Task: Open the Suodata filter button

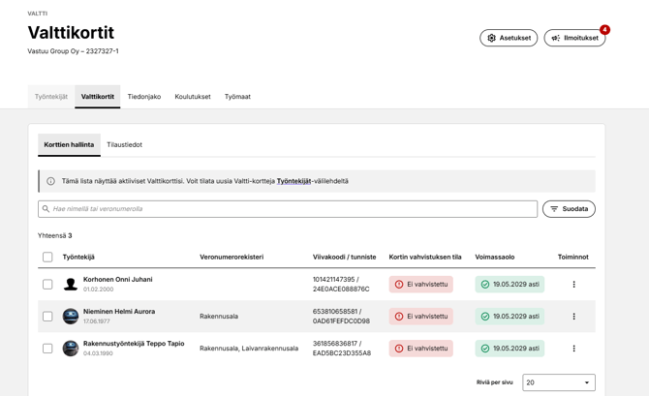Action: pyautogui.click(x=569, y=209)
